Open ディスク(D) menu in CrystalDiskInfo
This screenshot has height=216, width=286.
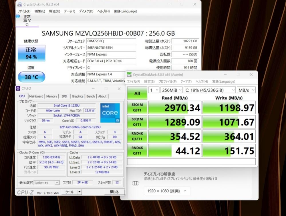point(86,11)
